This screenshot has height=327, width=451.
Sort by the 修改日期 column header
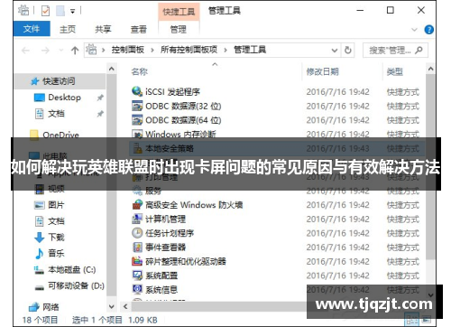[x=322, y=71]
